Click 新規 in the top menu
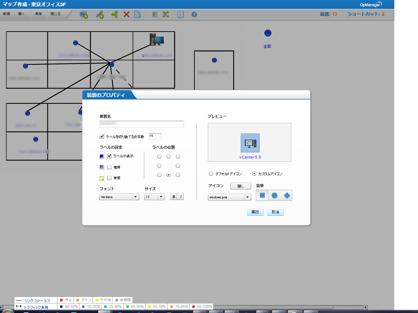Viewport: 418px width, 313px height. [x=7, y=14]
